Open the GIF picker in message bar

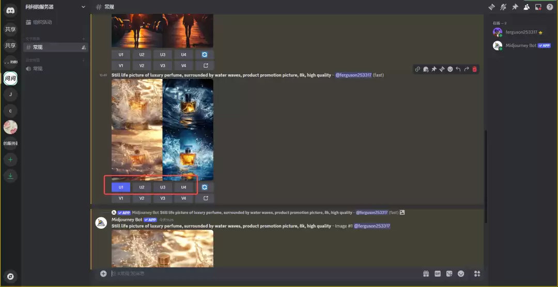click(x=438, y=274)
